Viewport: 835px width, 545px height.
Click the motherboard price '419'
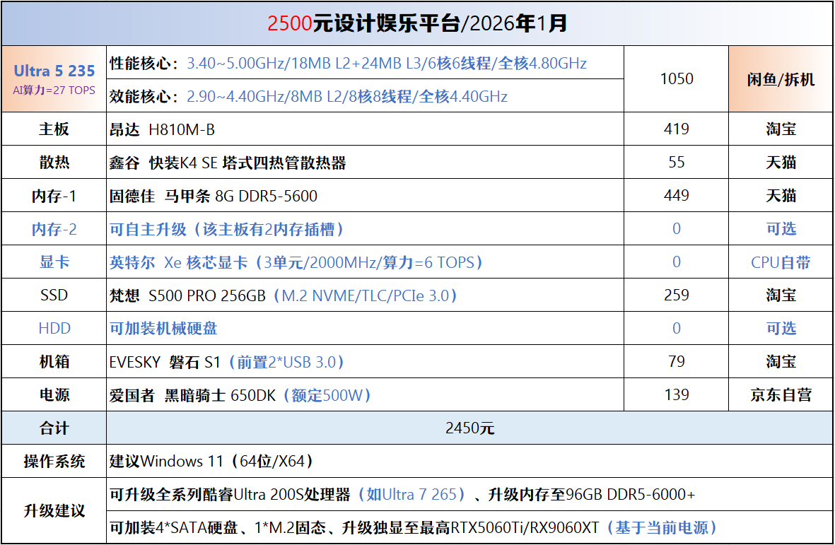[677, 129]
